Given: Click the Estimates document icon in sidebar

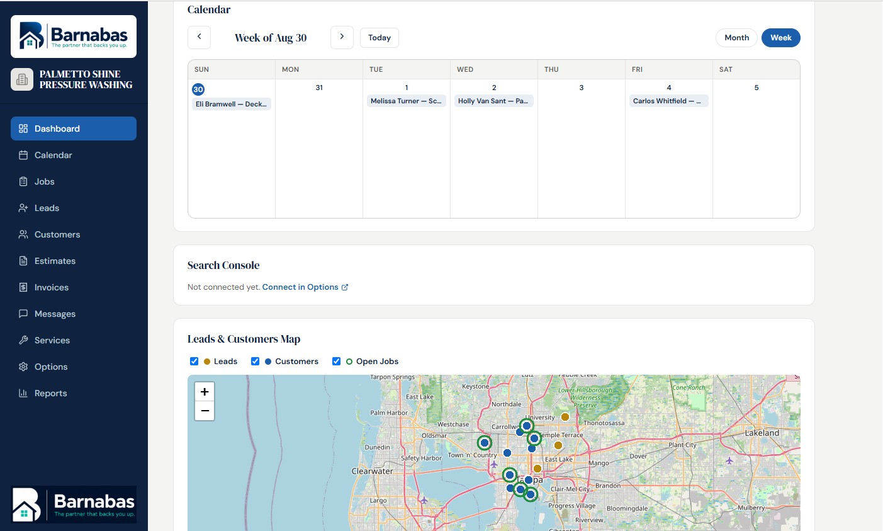Looking at the screenshot, I should pos(23,261).
